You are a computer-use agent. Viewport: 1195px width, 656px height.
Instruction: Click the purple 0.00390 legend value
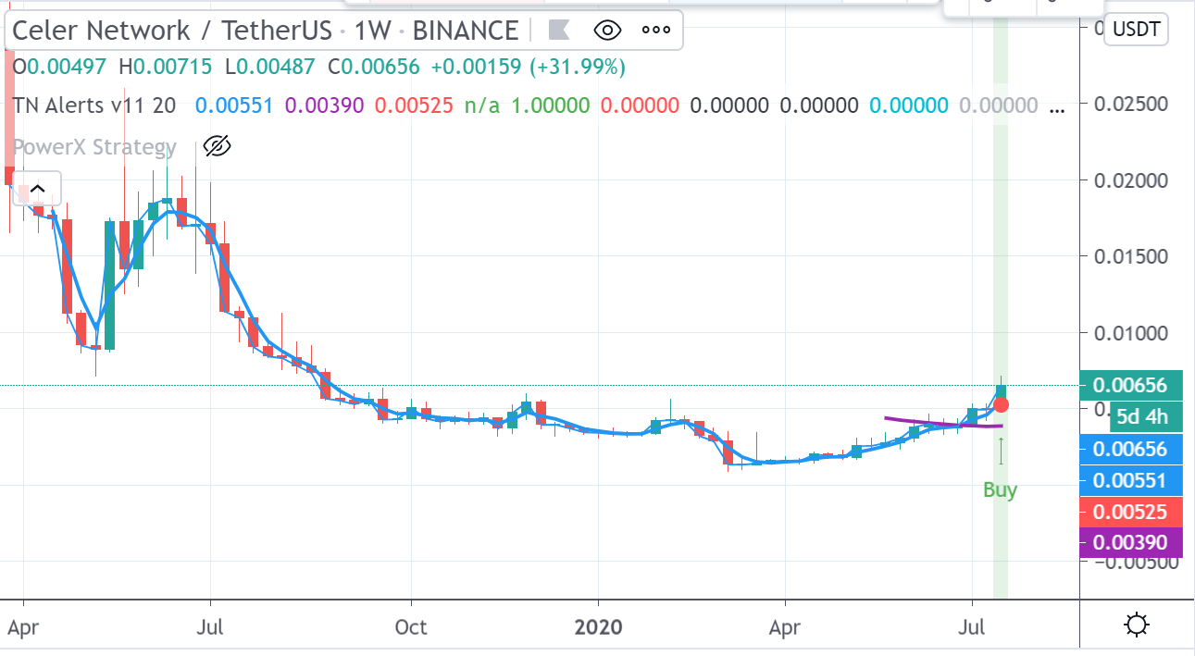324,105
